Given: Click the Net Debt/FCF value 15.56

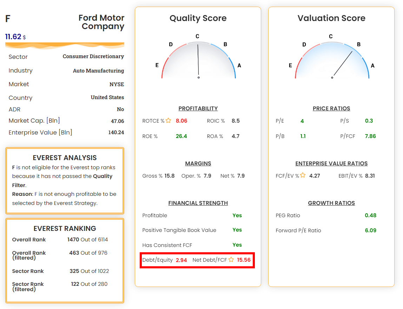Looking at the screenshot, I should (x=244, y=260).
